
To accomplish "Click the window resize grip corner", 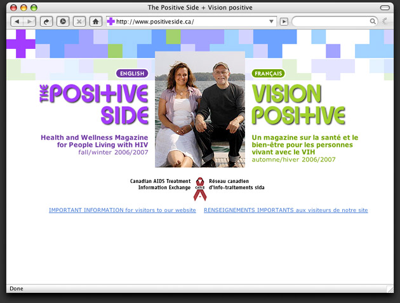I will (x=390, y=289).
